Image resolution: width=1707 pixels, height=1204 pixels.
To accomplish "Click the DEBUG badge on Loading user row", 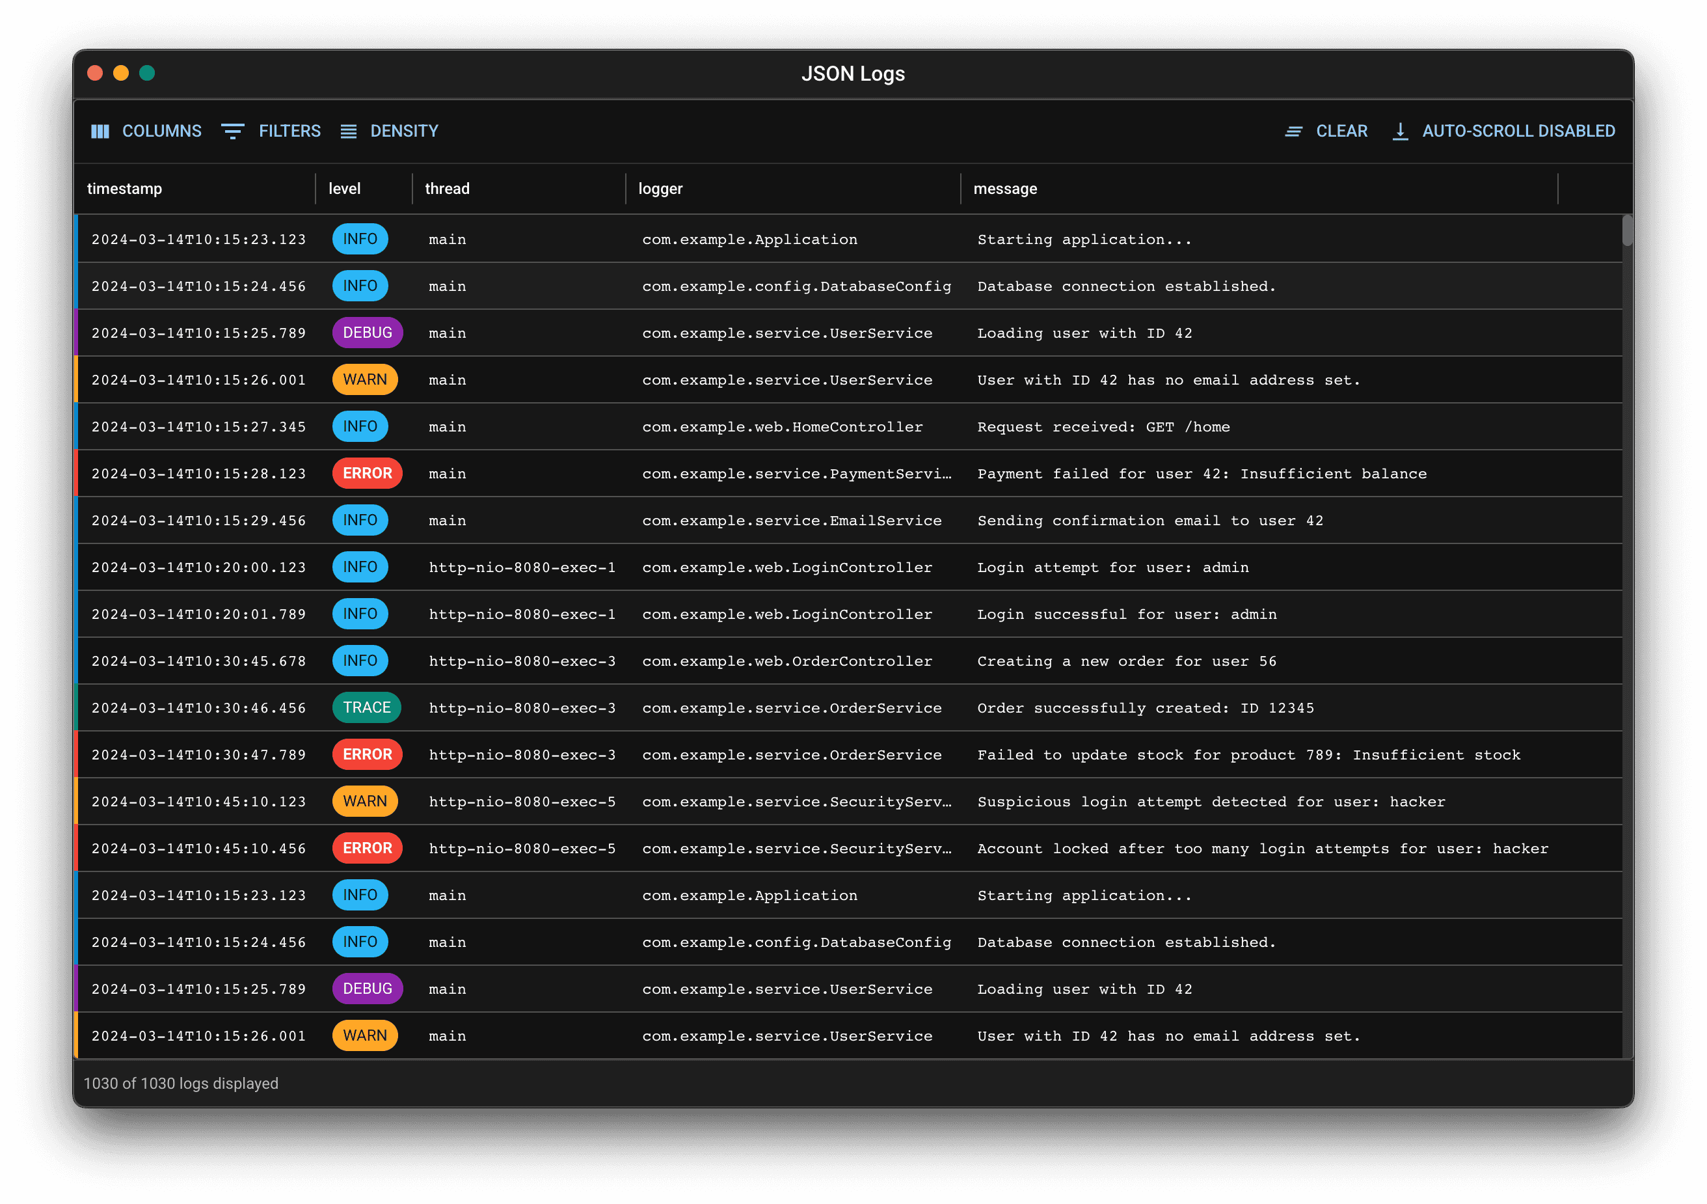I will pos(368,333).
